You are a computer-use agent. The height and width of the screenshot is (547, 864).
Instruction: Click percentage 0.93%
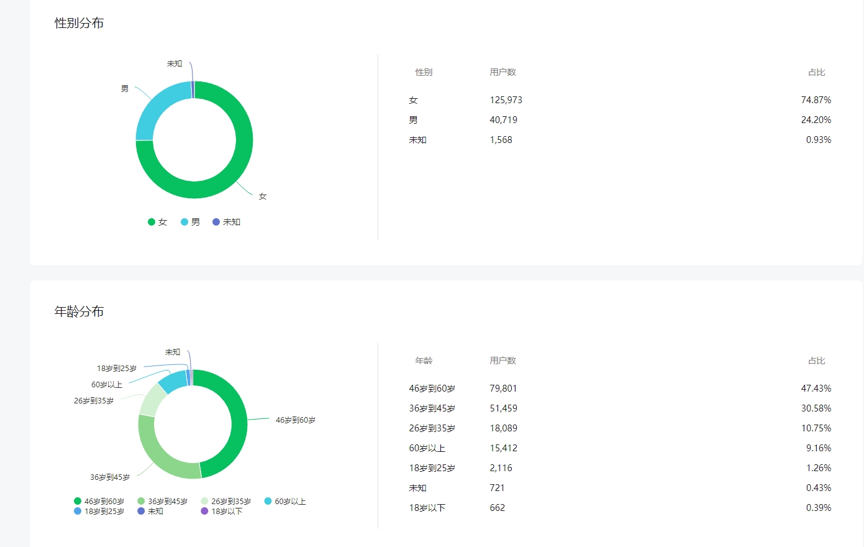click(818, 140)
